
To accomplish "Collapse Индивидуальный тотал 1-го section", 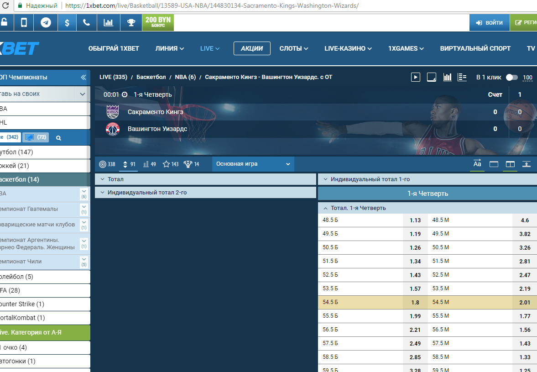I will coord(428,179).
